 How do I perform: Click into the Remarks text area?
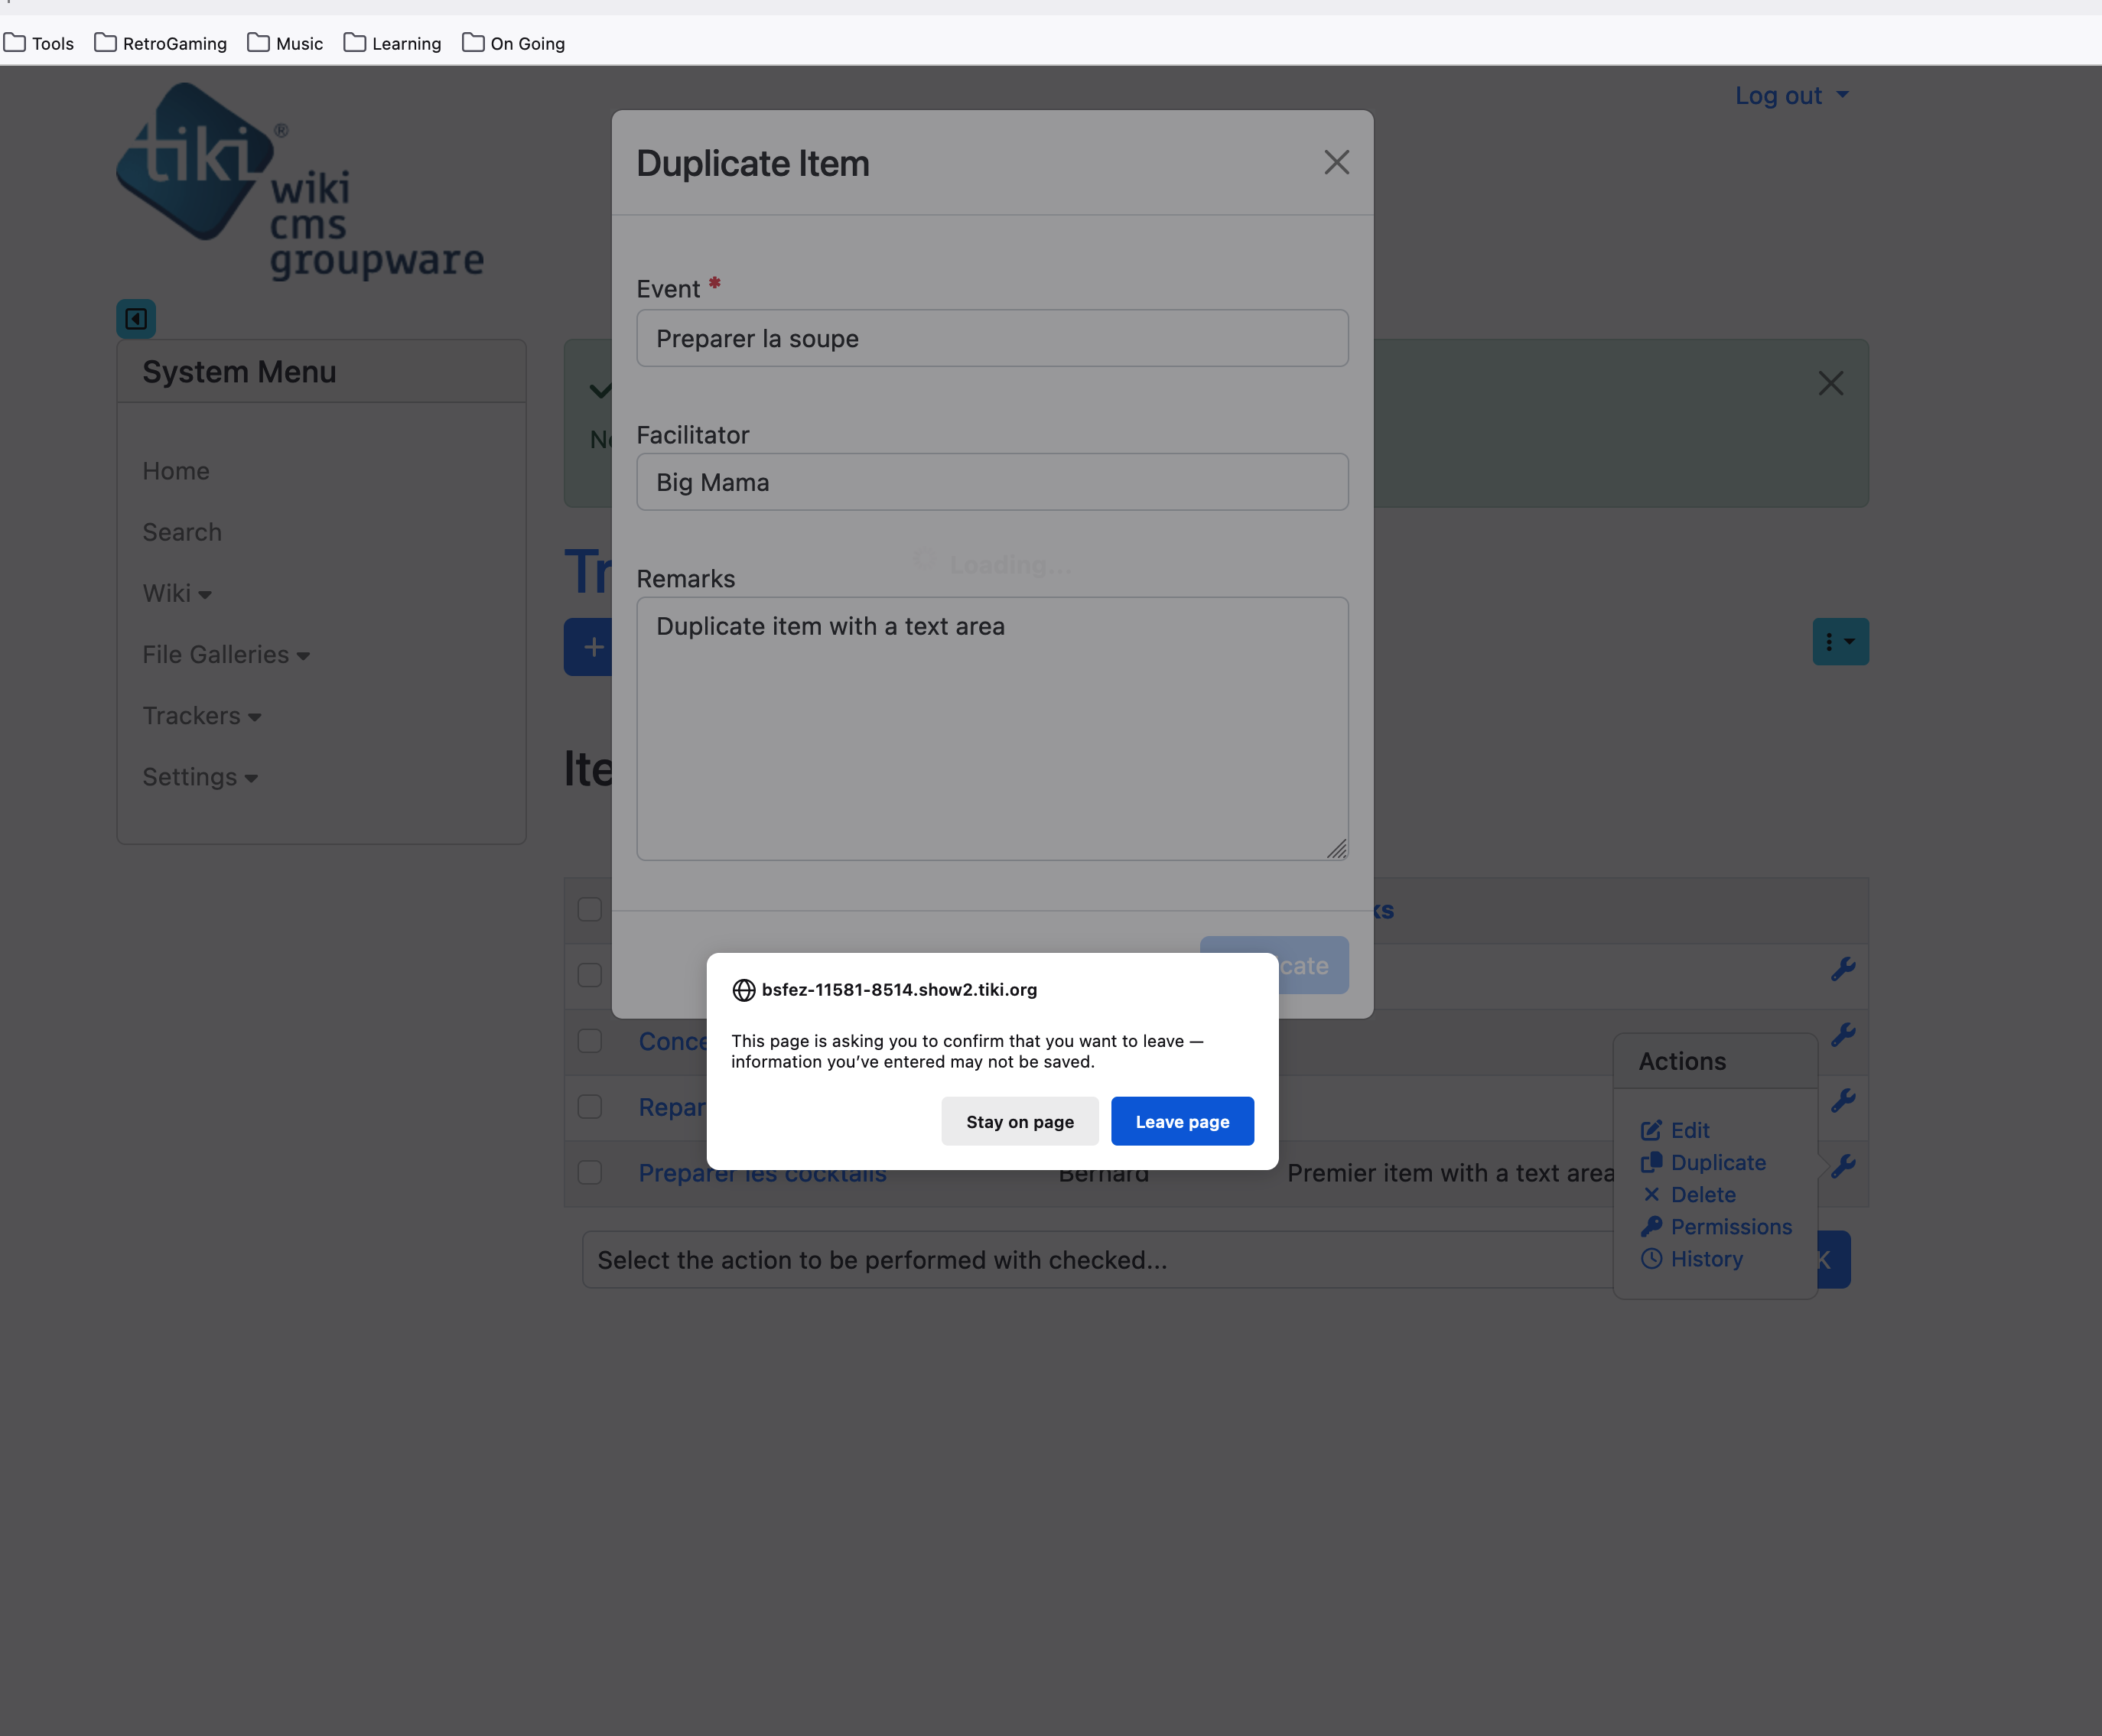992,729
